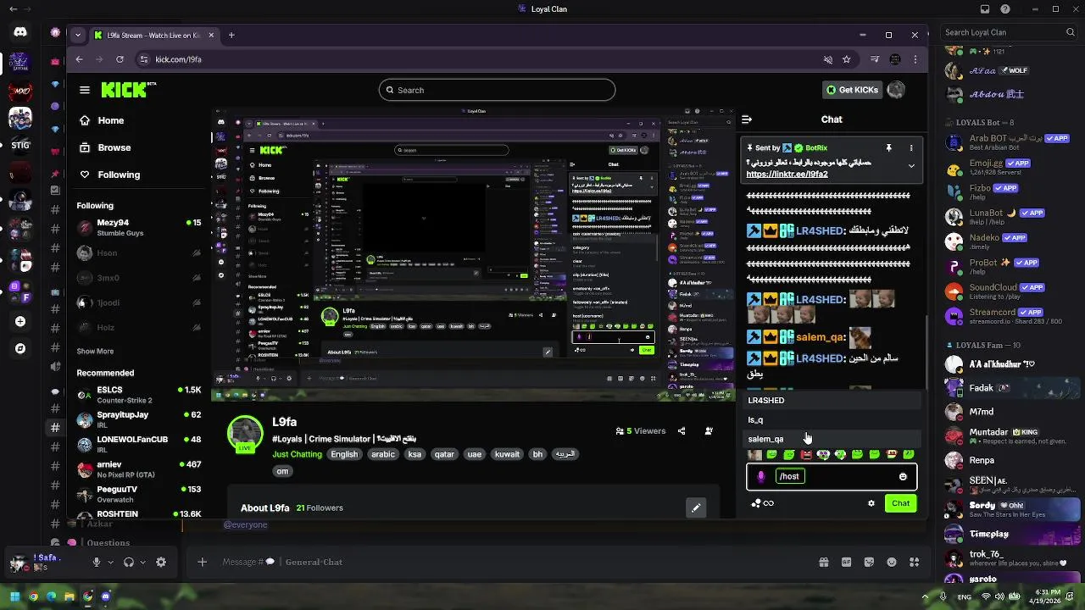Toggle Discord microphone mute
Viewport: 1085px width, 610px height.
click(x=97, y=562)
